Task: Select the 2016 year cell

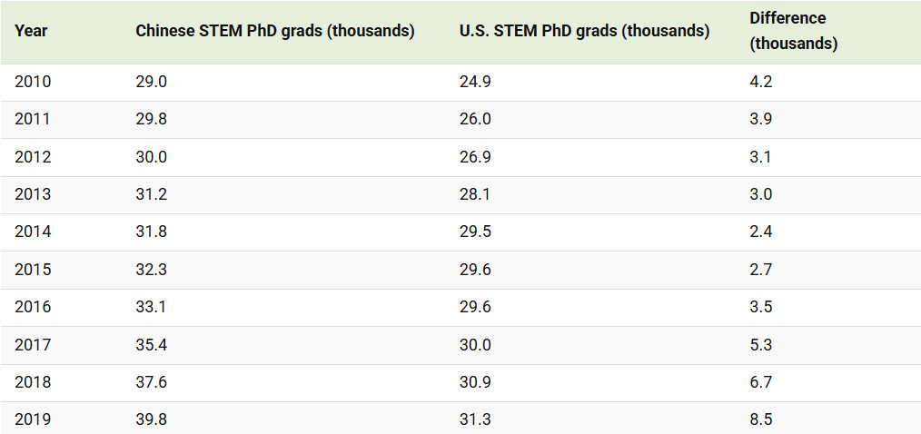Action: pos(33,307)
